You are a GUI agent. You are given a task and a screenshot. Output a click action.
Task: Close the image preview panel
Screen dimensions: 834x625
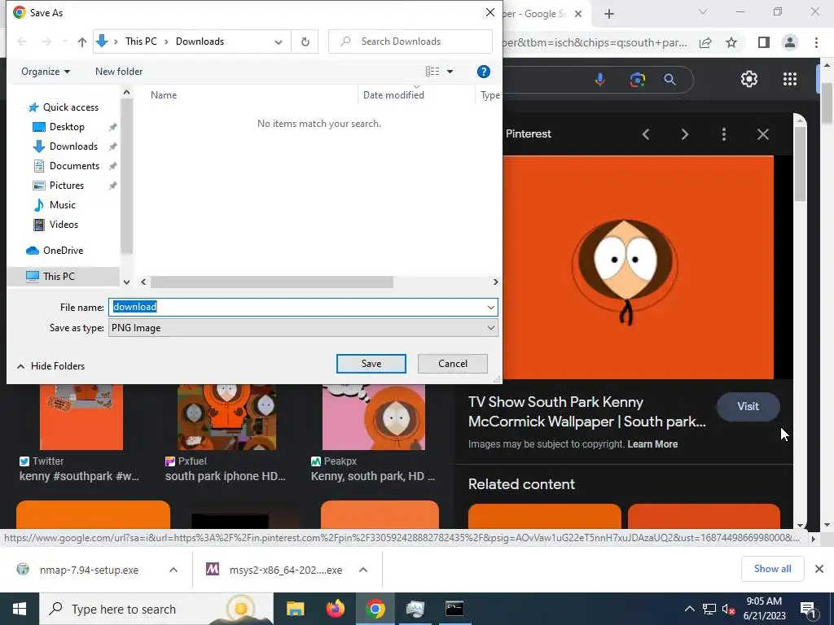coord(763,134)
